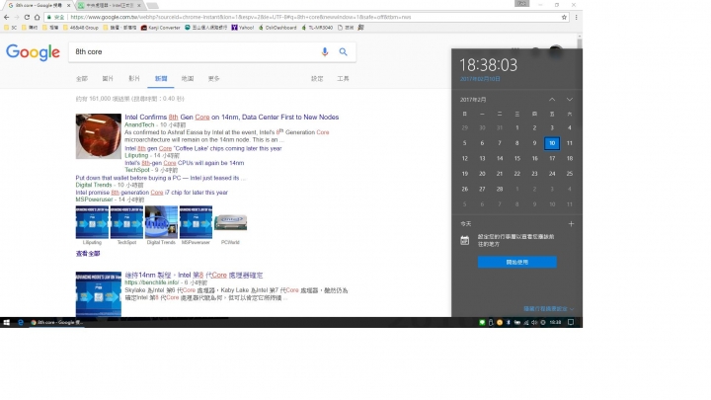Open the Chrome home page icon
Screen dimensions: 711x400
(37, 17)
